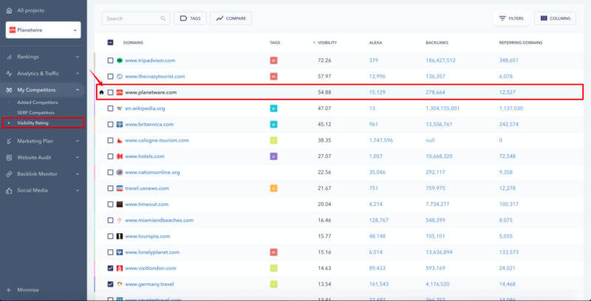Click the COMPARE button
This screenshot has width=591, height=301.
(230, 18)
